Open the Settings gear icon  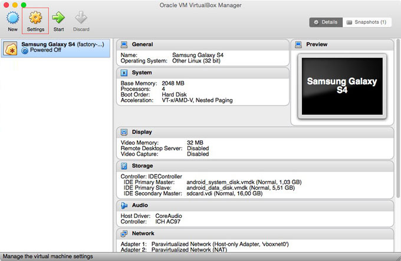(x=35, y=18)
